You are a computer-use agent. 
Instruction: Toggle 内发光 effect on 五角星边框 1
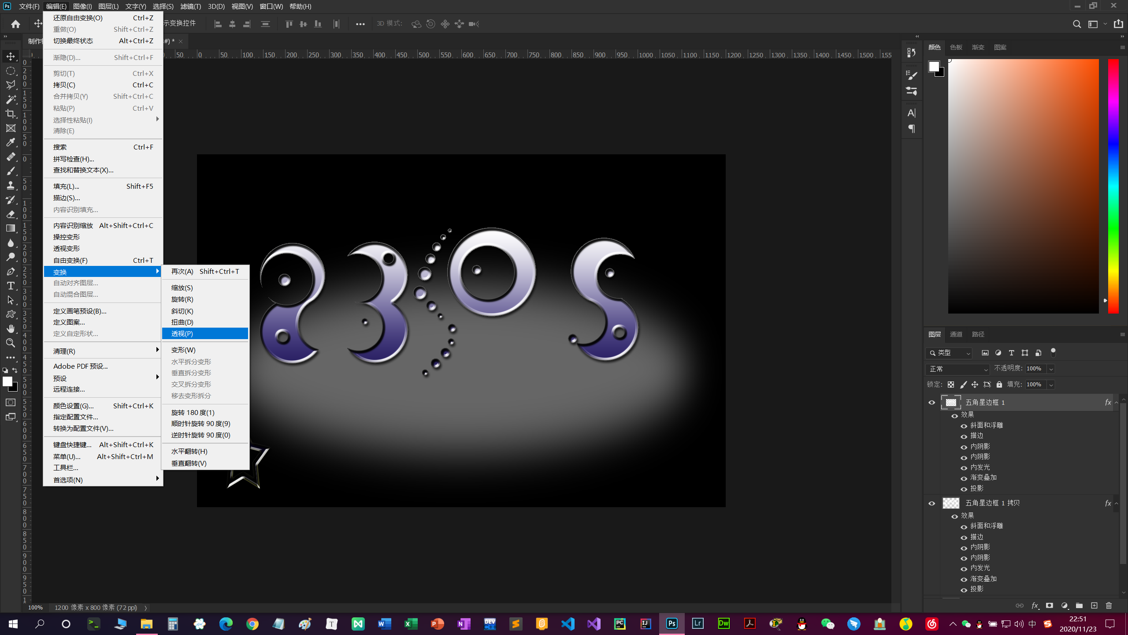tap(964, 467)
